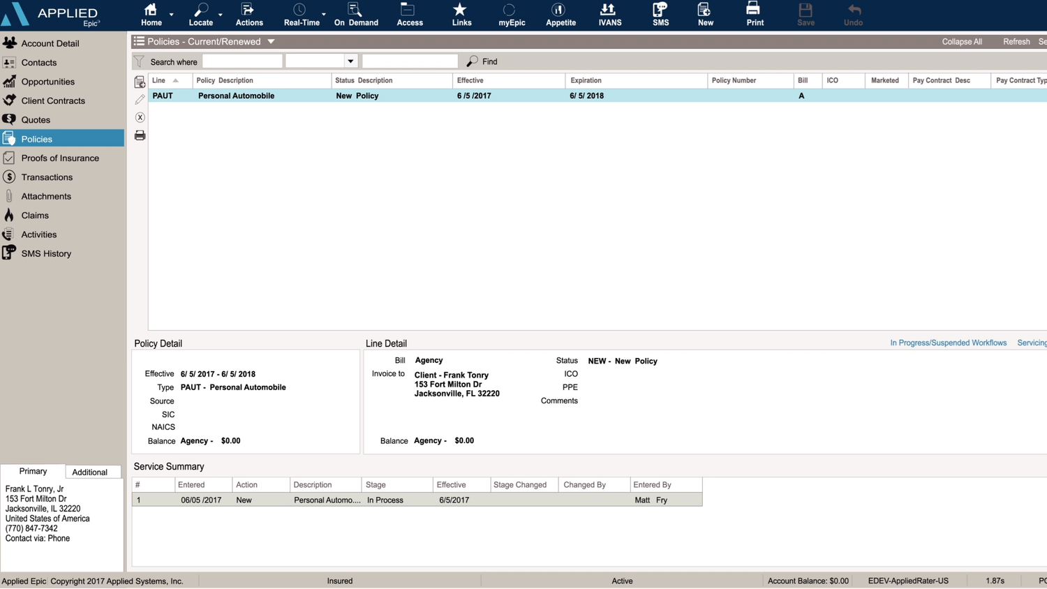
Task: Click the pencil edit icon beside the policy list
Action: [140, 99]
